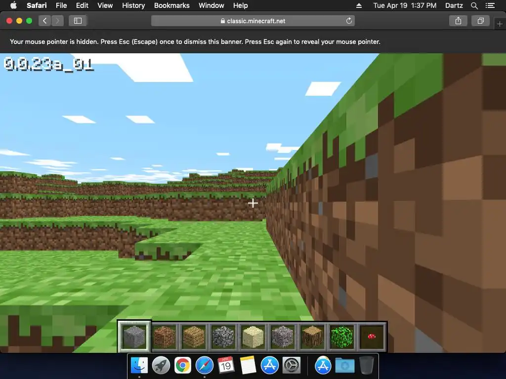
Task: Select the gravel block in hotbar
Action: 283,337
